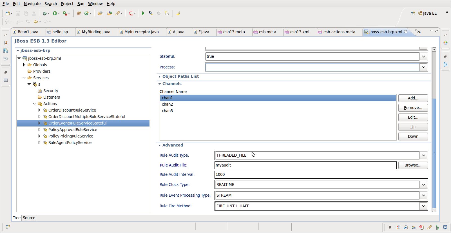Click the blue Console monitor icon in status bar

click(445, 227)
